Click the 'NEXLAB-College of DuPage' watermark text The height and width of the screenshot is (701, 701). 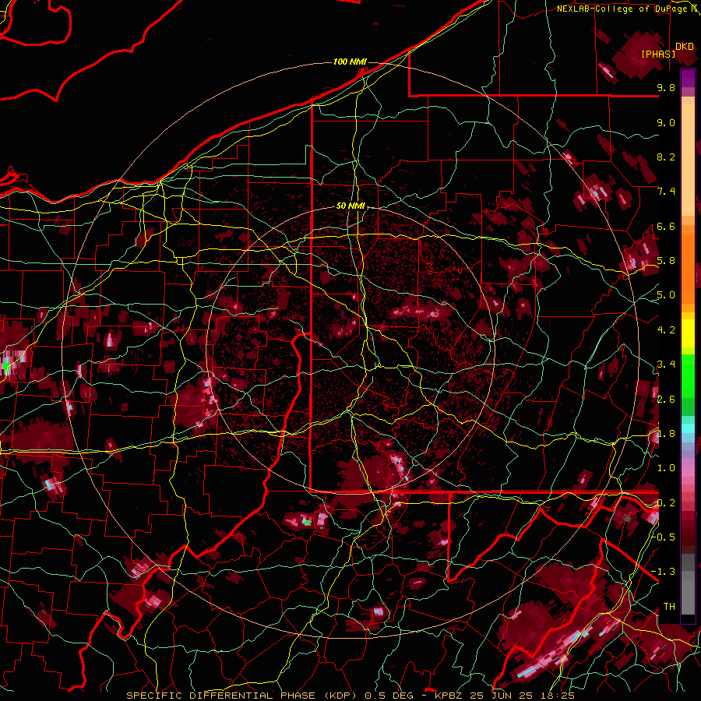click(x=622, y=9)
